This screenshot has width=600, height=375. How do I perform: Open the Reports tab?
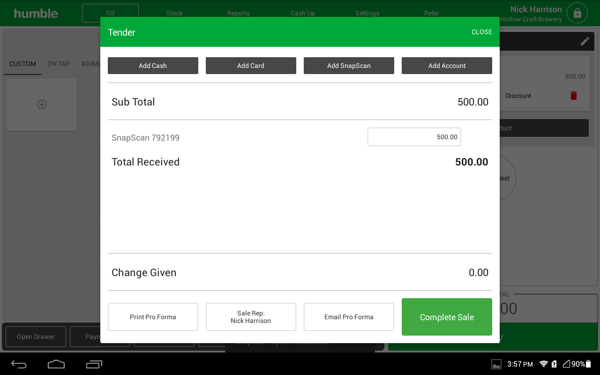239,13
